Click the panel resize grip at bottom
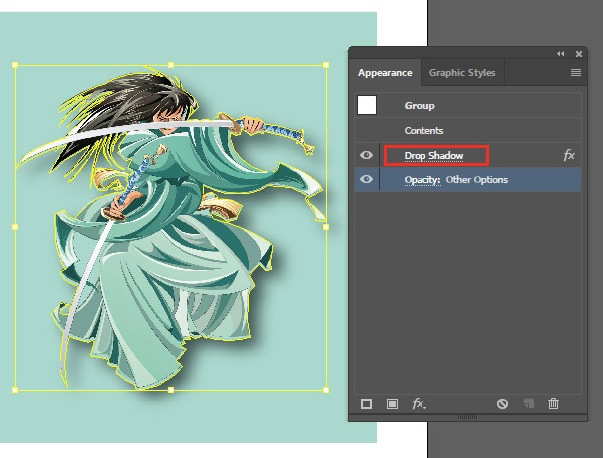The image size is (603, 458). (x=467, y=417)
